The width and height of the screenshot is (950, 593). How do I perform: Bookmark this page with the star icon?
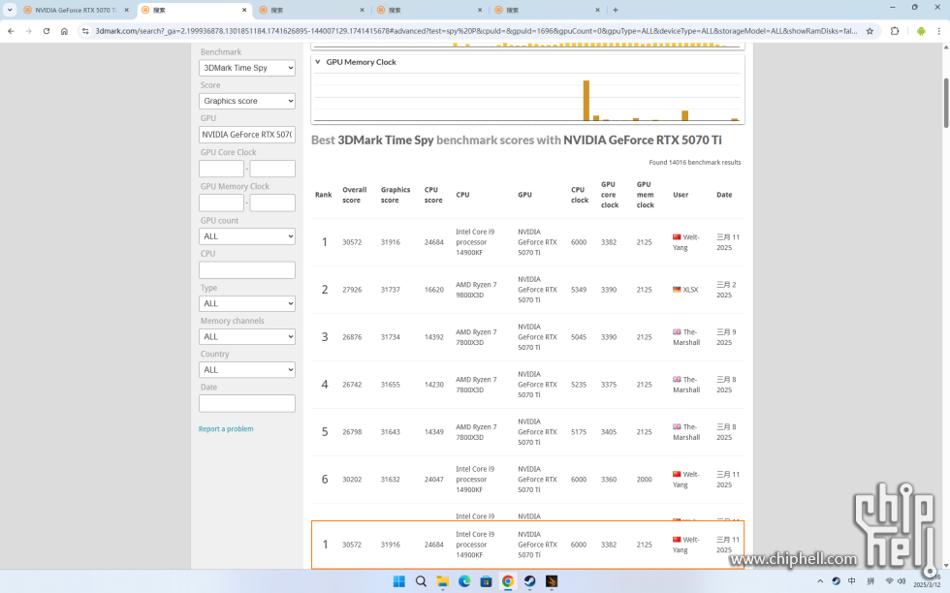[x=871, y=32]
